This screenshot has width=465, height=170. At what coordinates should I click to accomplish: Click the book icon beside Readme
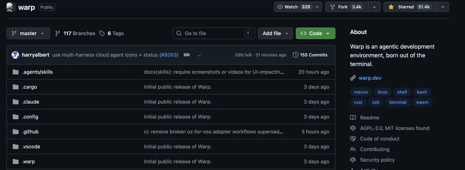pos(353,117)
